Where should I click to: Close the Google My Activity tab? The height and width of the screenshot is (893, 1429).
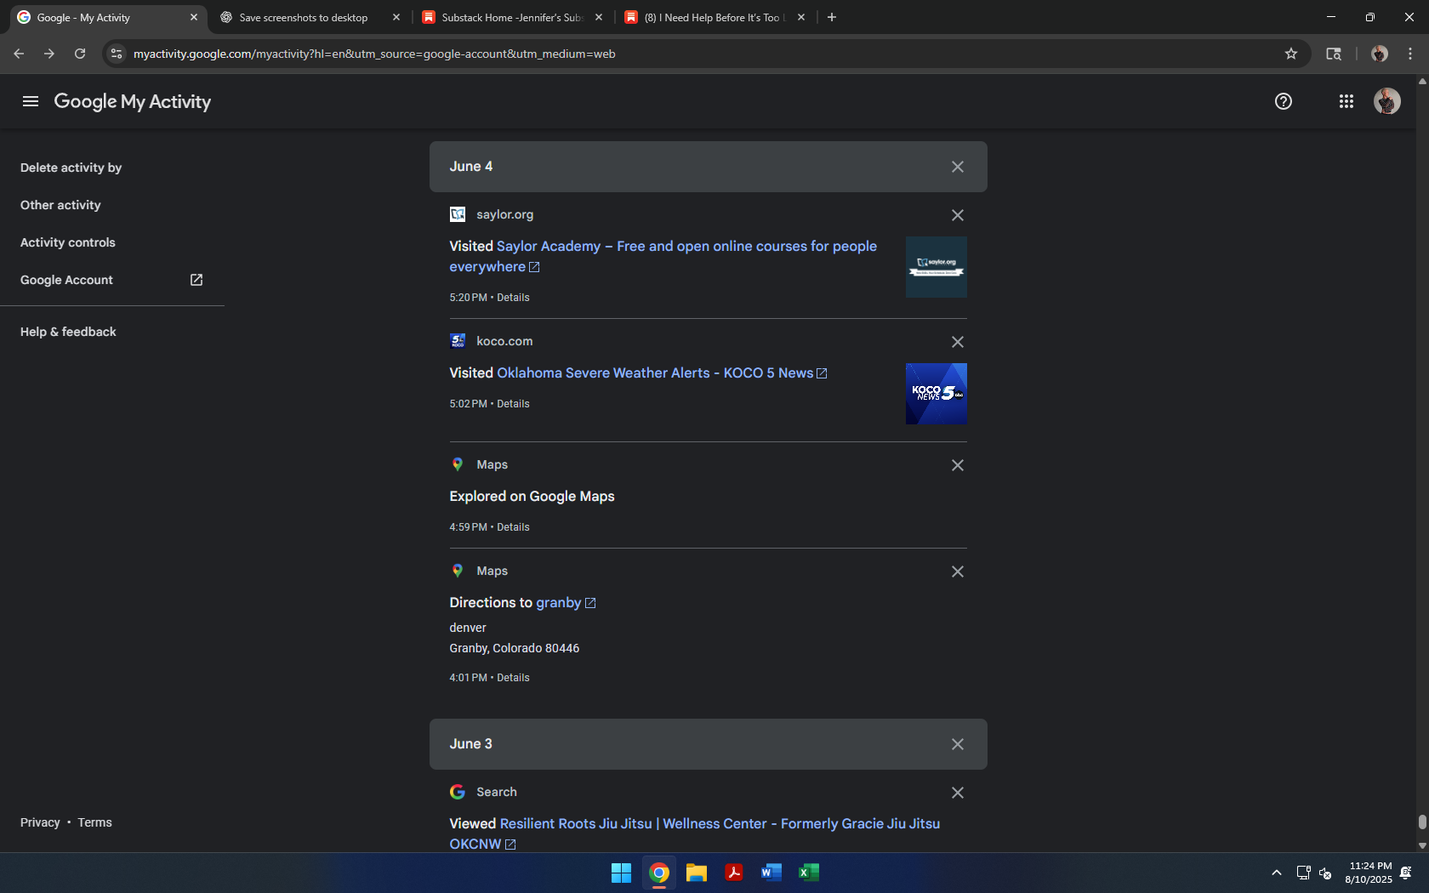[x=194, y=17]
